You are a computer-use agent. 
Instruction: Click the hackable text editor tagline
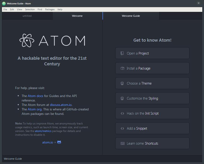52,61
